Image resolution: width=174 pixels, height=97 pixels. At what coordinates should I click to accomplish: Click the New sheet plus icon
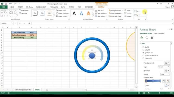47,90
